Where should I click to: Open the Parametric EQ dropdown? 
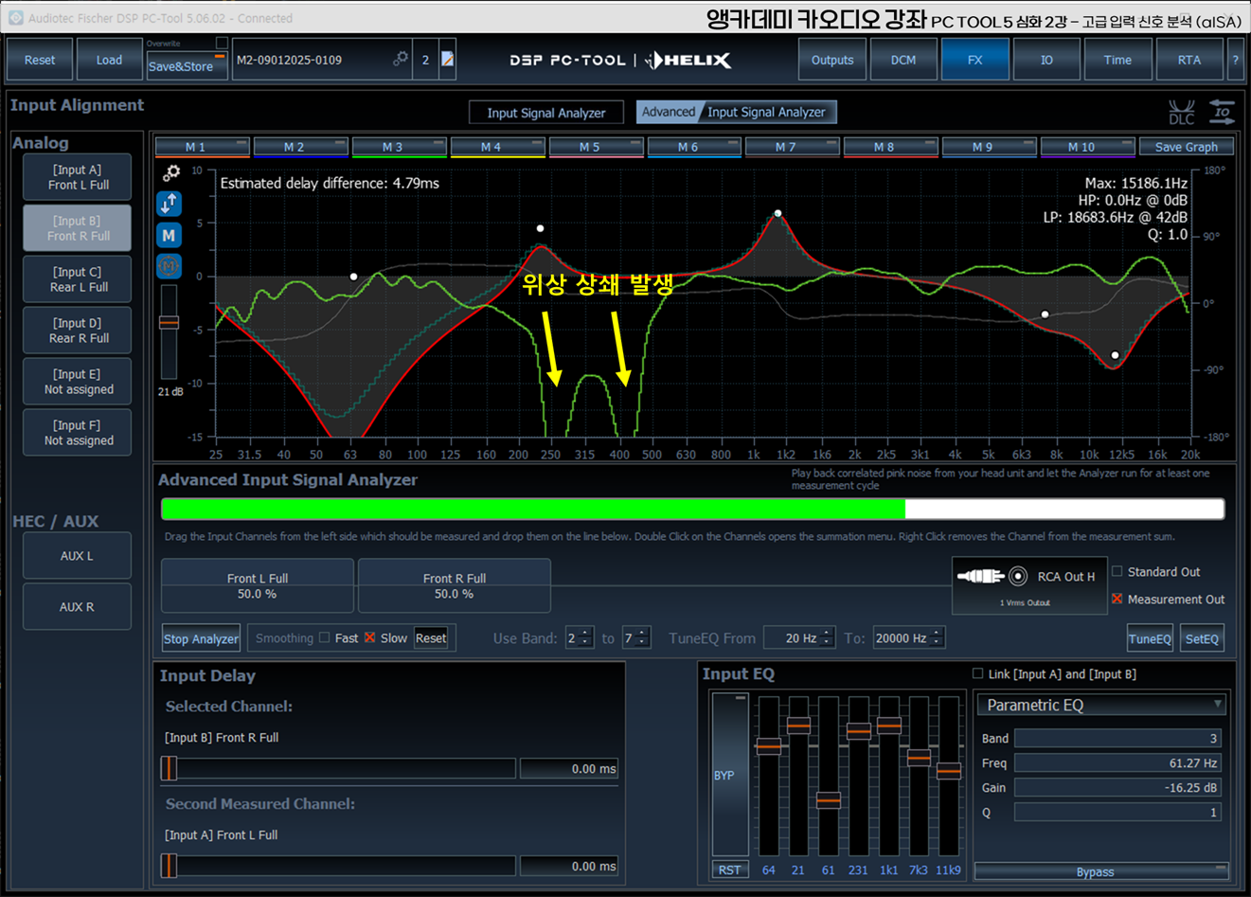1103,705
